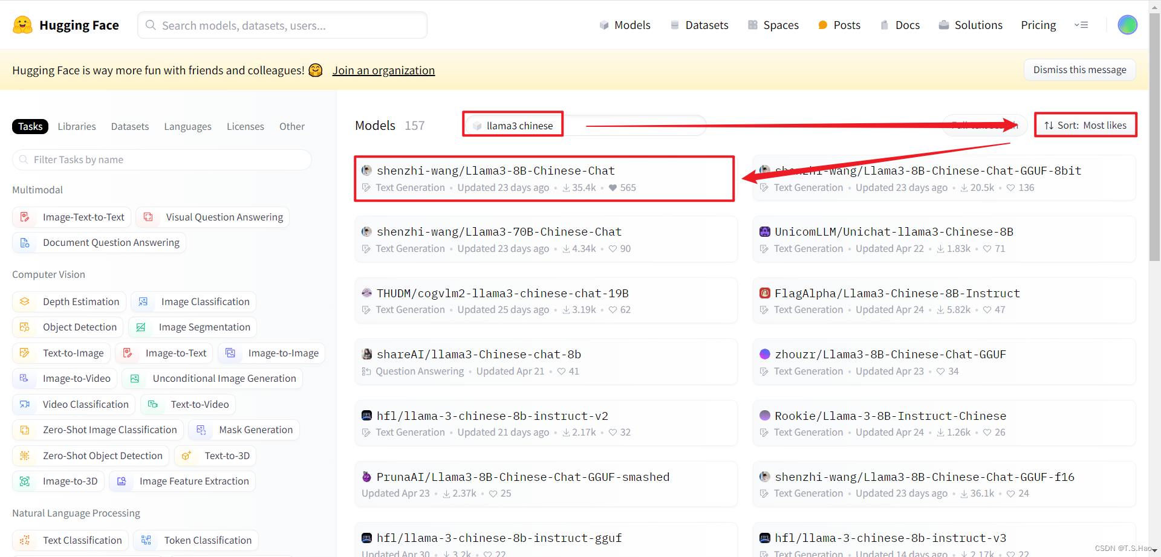Open Docs in the top navigation
The width and height of the screenshot is (1161, 557).
(x=900, y=25)
